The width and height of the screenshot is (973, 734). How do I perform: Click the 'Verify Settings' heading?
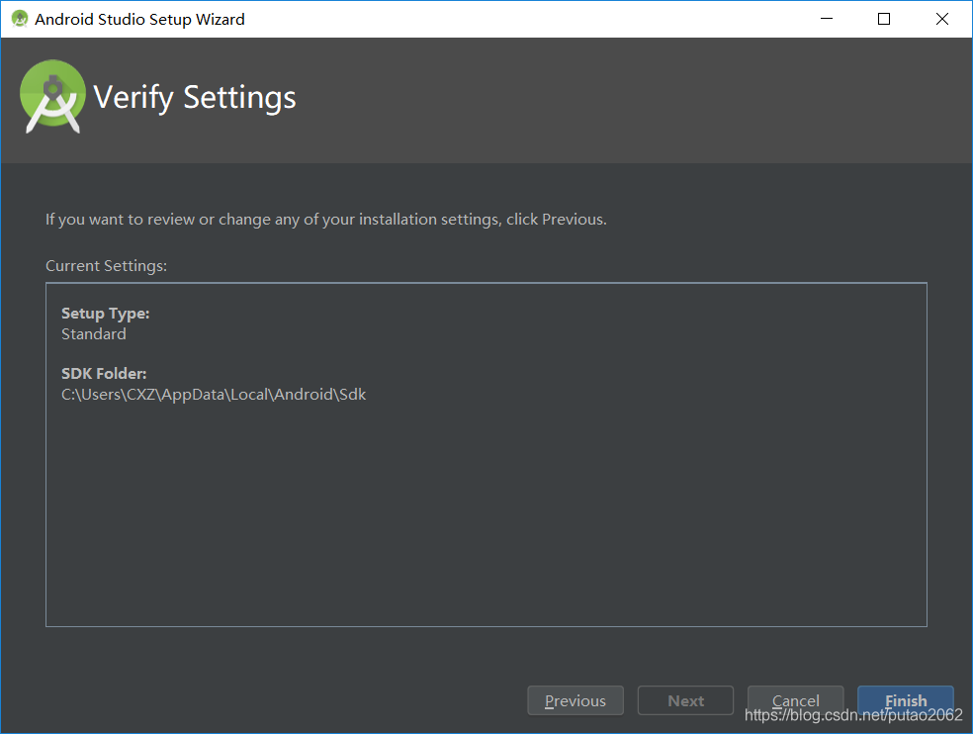coord(194,98)
